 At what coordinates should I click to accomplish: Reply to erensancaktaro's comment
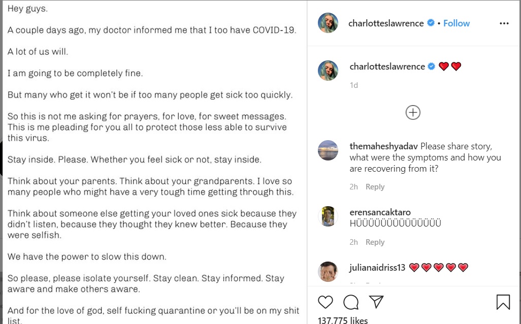pos(375,242)
